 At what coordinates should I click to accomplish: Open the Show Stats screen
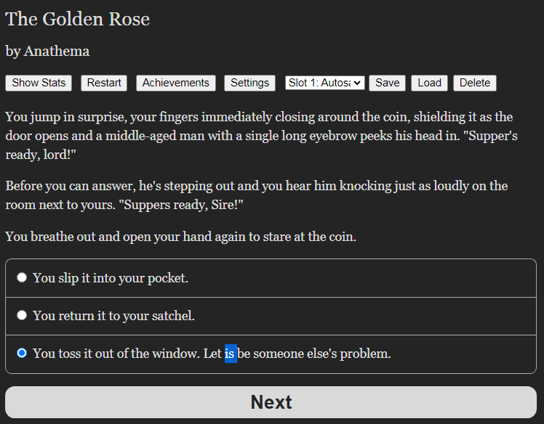pyautogui.click(x=39, y=83)
